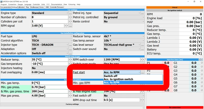The width and height of the screenshot is (204, 109).
Task: Expand Petrol inj. controlled dropdown
Action: (x=143, y=17)
